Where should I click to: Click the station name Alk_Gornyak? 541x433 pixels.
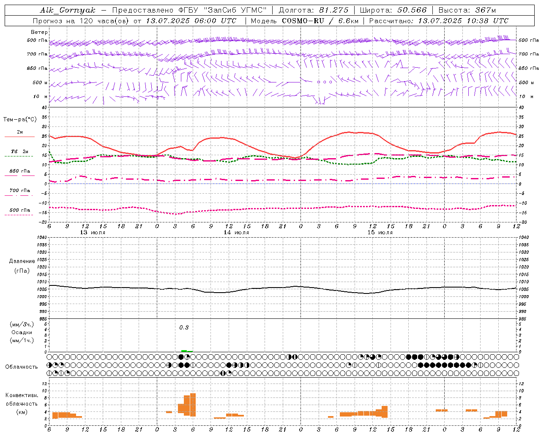pos(68,10)
